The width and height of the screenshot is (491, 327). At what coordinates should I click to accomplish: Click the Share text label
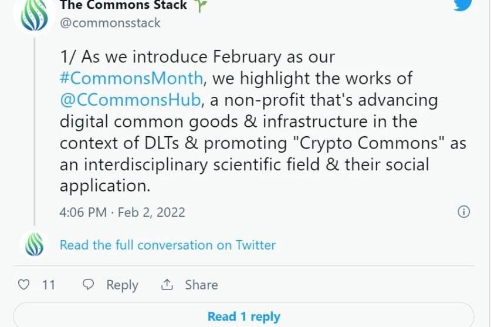point(201,285)
